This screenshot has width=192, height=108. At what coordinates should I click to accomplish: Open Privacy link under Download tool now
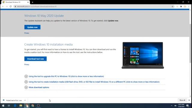click(x=27, y=64)
